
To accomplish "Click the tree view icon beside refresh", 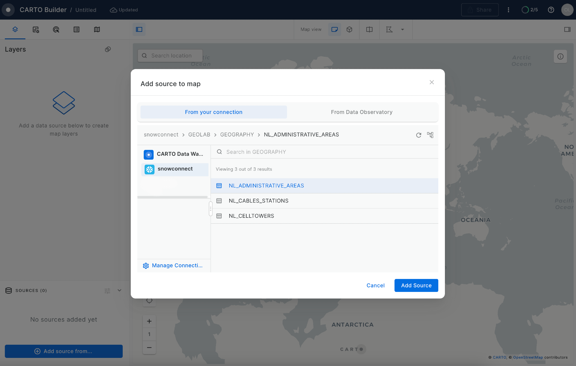I will 430,135.
